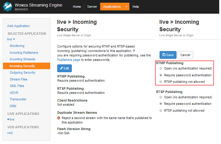Open nDVR settings in sidebar
This screenshot has height=144, width=221.
14,93
